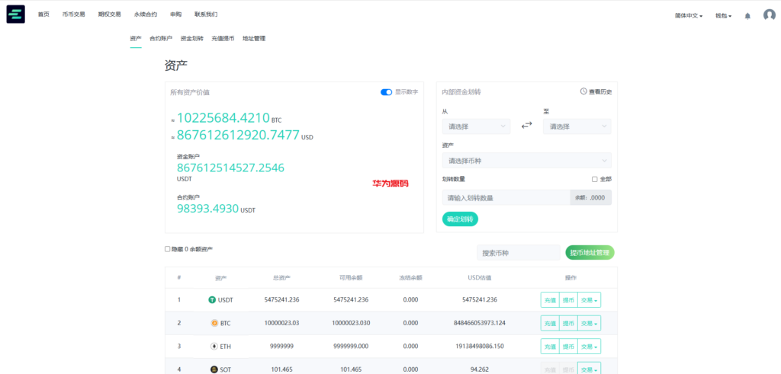Click the USD total 867612612920.7477
The height and width of the screenshot is (374, 781).
tap(238, 135)
